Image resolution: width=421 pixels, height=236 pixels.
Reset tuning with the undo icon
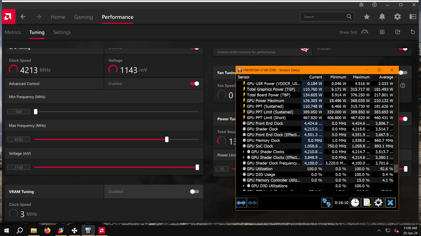[413, 32]
